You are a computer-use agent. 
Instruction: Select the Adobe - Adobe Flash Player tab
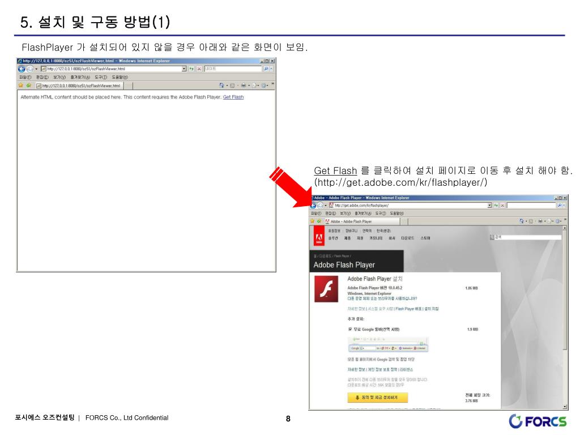tap(362, 221)
